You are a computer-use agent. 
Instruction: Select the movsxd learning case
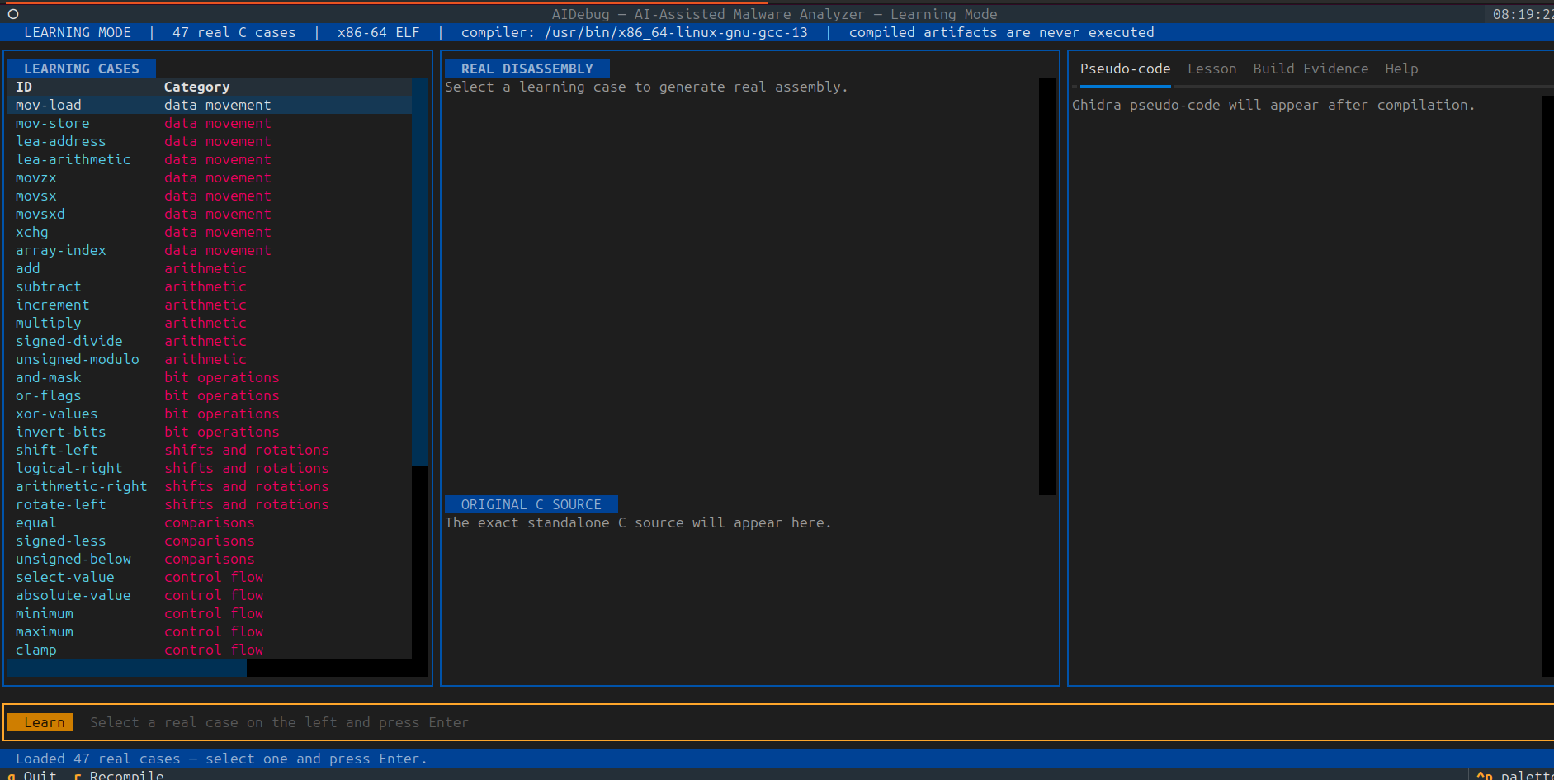pyautogui.click(x=210, y=214)
